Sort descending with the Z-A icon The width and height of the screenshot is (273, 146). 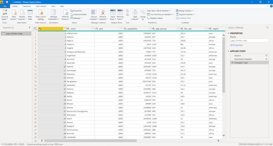point(128,14)
